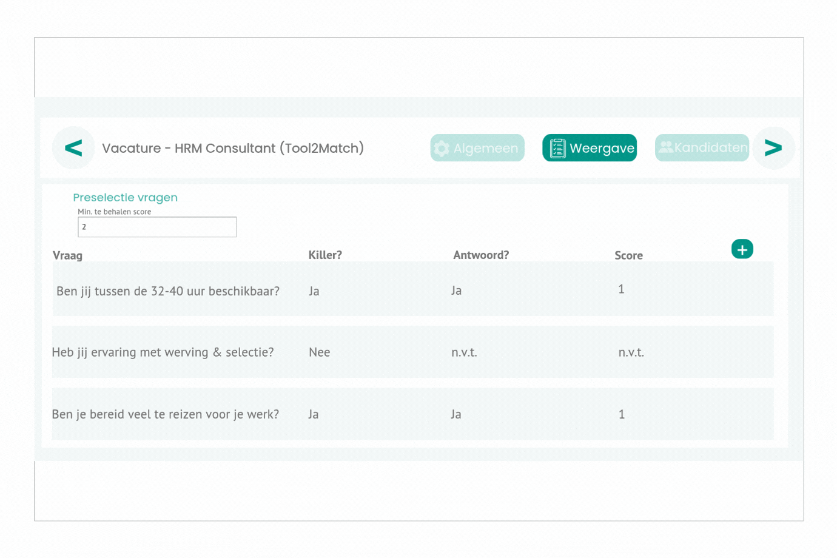Screen dimensions: 837x558
Task: Select question 'Ben je bereid veel te reizen'
Action: pyautogui.click(x=166, y=414)
